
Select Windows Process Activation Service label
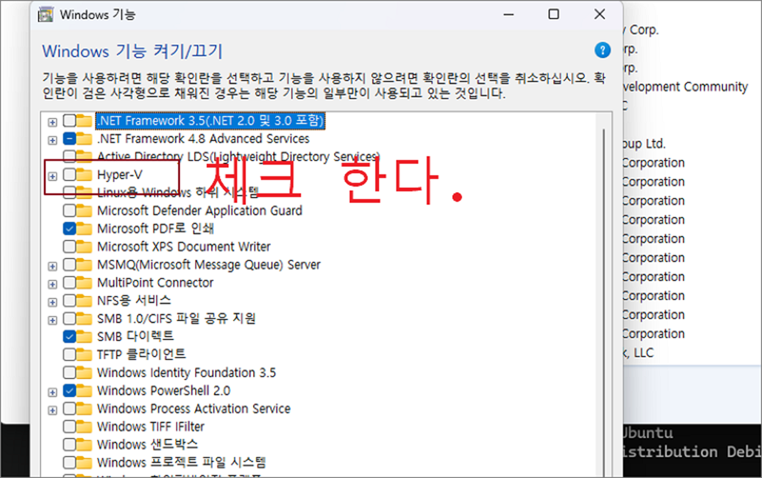coord(194,408)
